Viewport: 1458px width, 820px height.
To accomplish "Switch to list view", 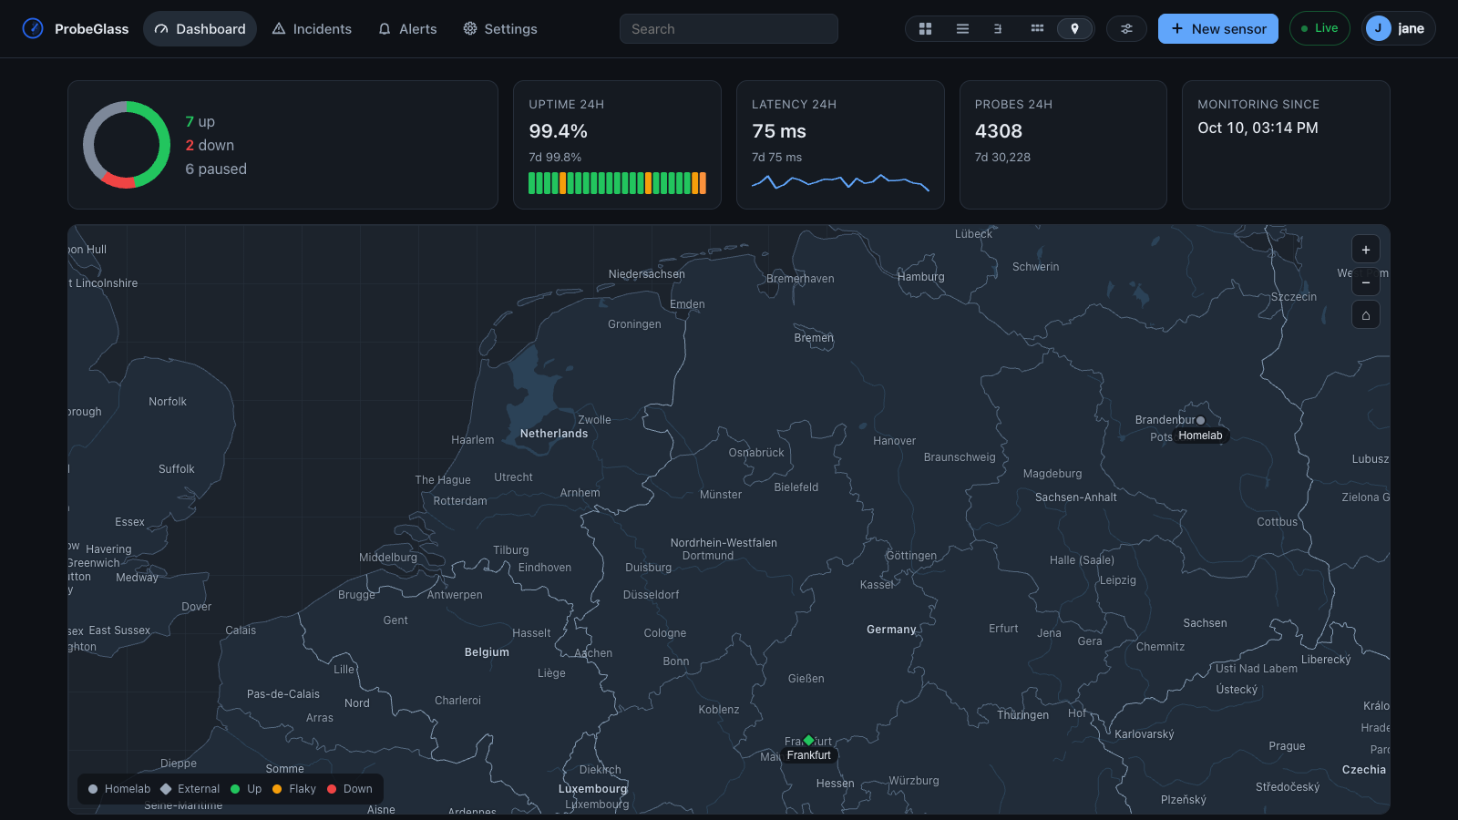I will click(962, 28).
